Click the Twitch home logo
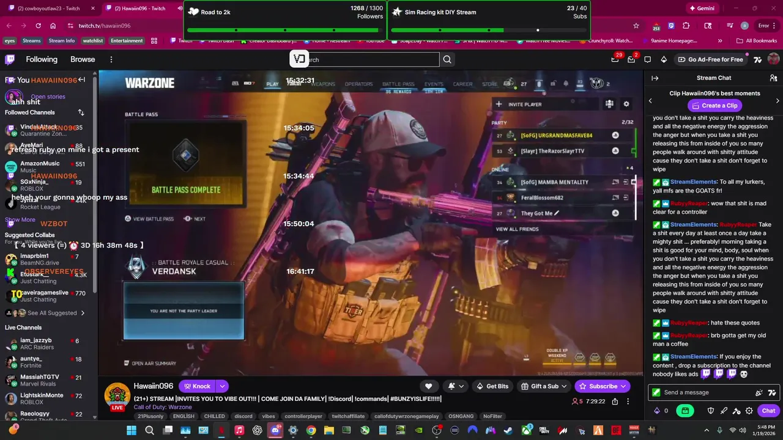Screen dimensions: 783x440 coord(10,59)
